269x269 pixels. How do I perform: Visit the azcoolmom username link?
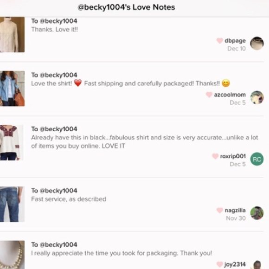[230, 95]
